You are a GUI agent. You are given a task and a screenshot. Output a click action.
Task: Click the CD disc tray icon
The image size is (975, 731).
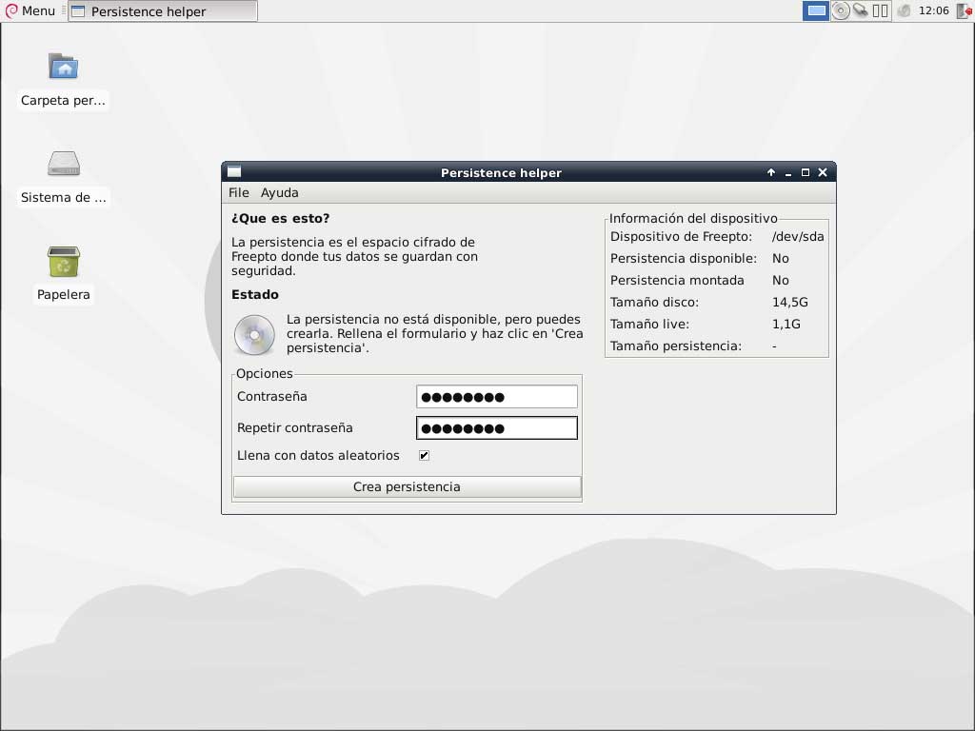tap(840, 10)
